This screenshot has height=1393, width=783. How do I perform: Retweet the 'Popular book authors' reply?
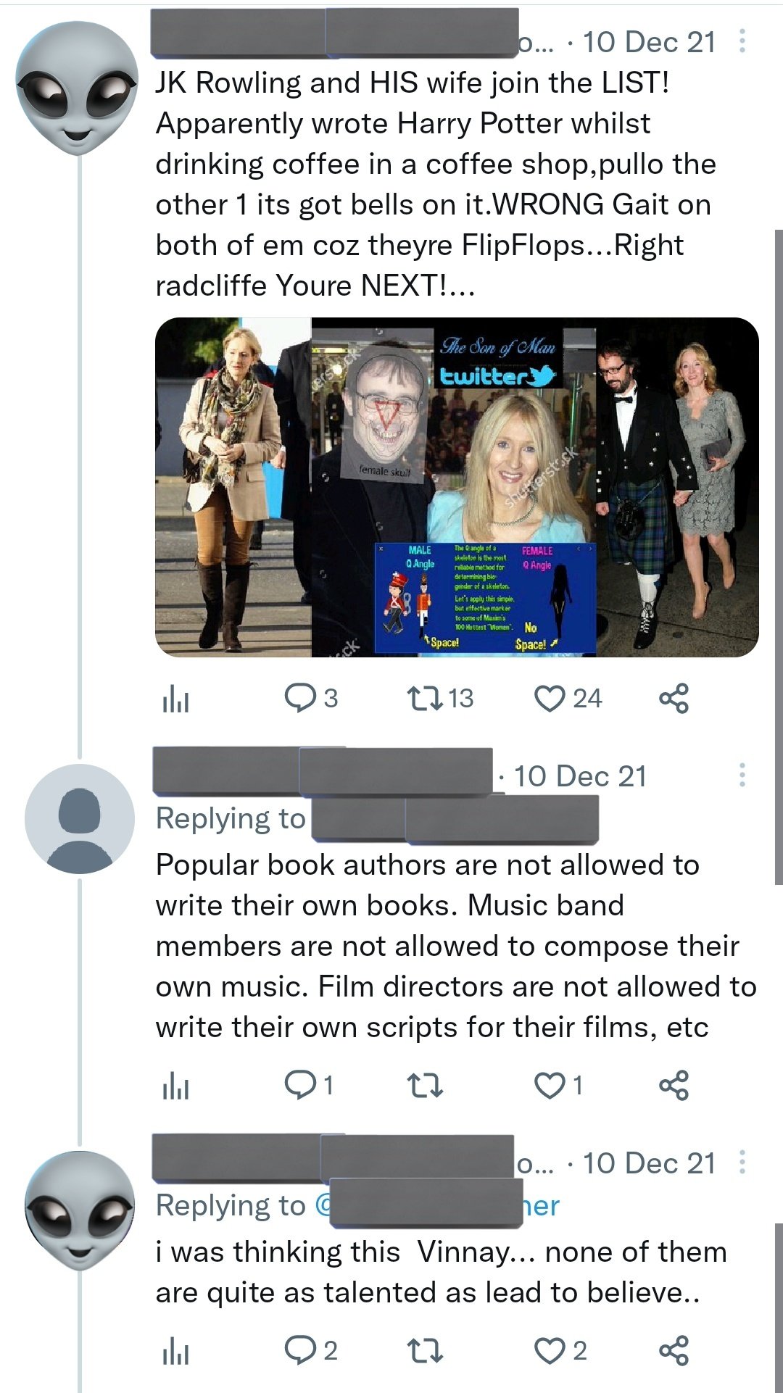[424, 1086]
